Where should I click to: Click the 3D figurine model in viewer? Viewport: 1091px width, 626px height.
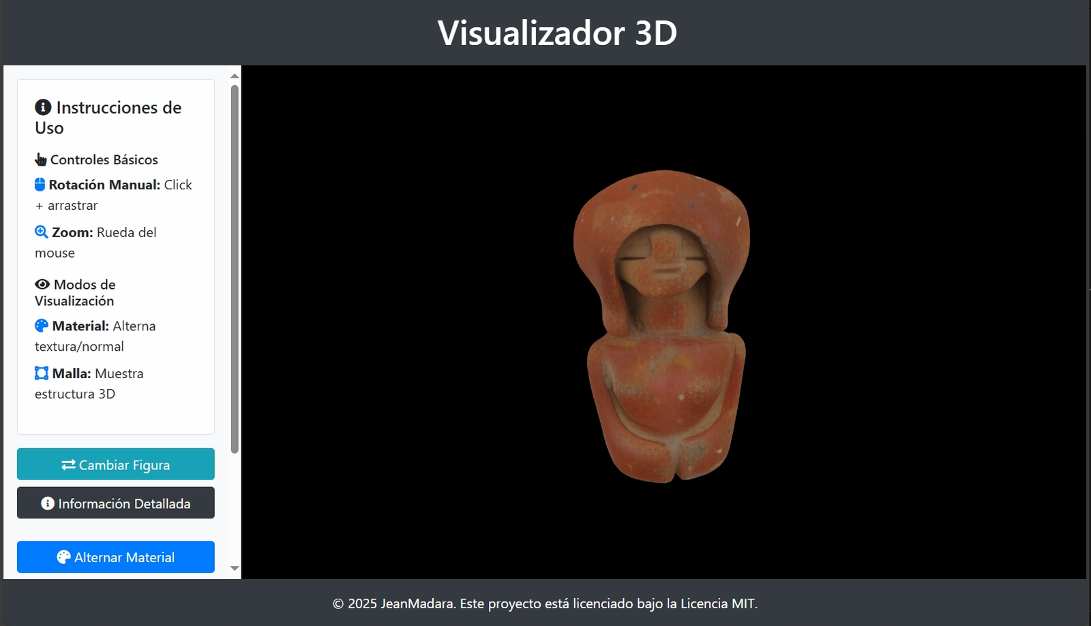point(661,327)
